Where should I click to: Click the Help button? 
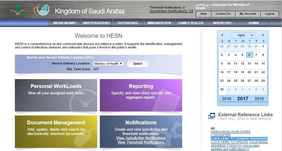[x=203, y=14]
